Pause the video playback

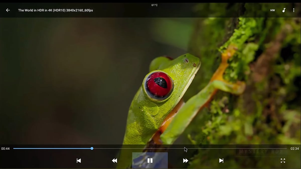click(150, 160)
